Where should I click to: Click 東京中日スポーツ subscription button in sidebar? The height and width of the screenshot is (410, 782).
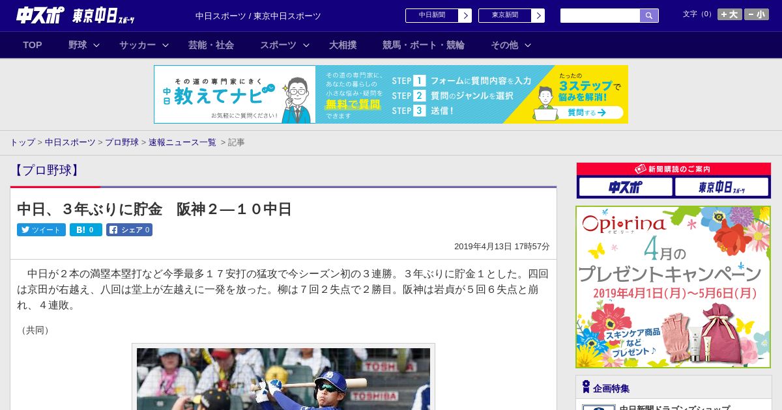[721, 187]
